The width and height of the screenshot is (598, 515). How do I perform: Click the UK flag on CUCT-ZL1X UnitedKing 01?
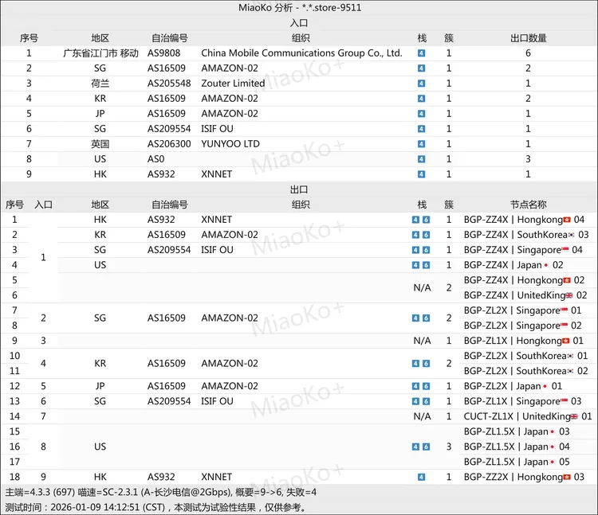(x=573, y=416)
